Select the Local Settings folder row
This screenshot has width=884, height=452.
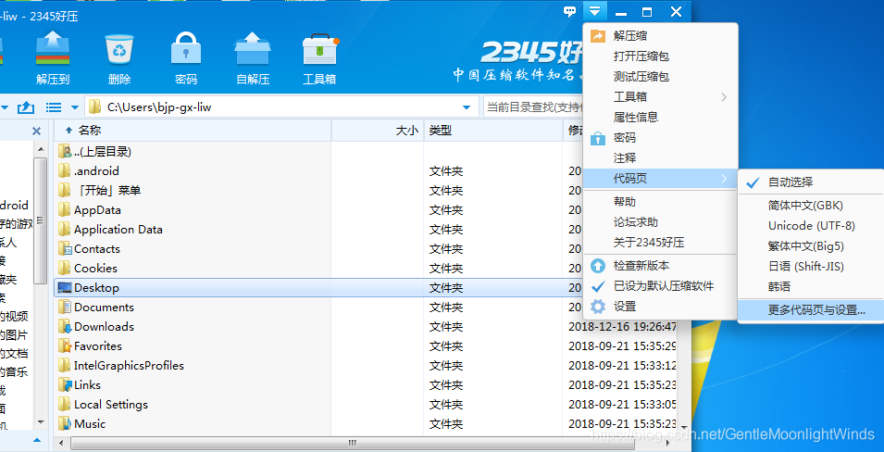[x=367, y=405]
